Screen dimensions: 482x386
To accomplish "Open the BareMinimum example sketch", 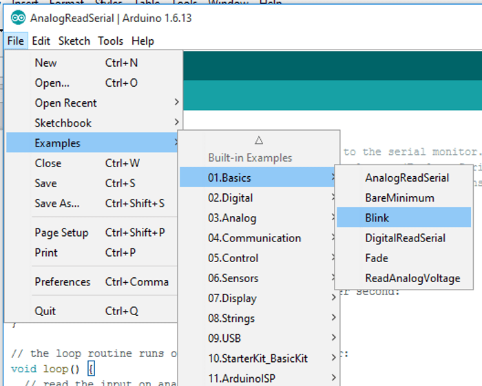I will coord(404,197).
